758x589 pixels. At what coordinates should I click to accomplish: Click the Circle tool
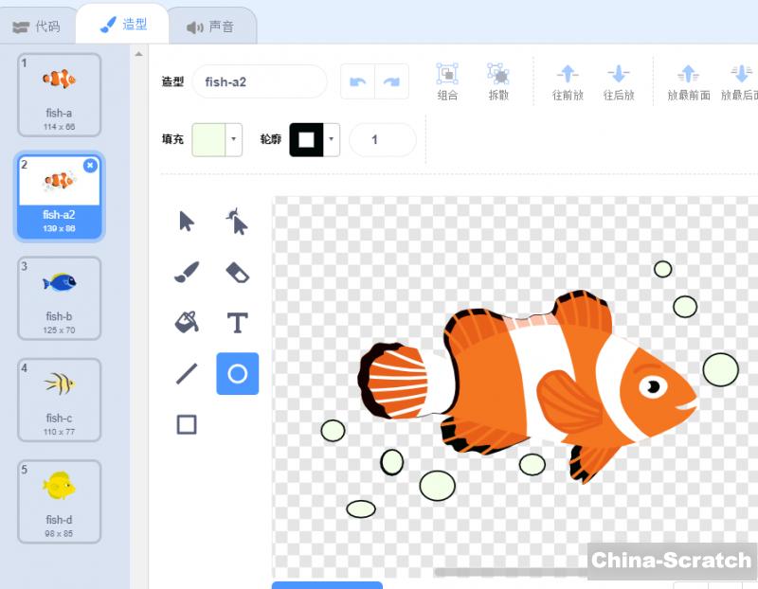click(x=237, y=373)
